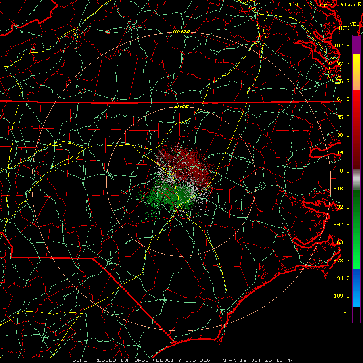Click the -109.8 legend value
This screenshot has height=363, width=363.
tap(340, 296)
